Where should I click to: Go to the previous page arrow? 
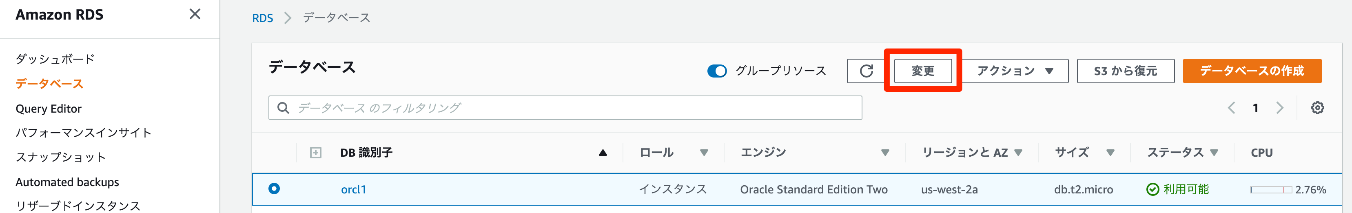(x=1231, y=108)
